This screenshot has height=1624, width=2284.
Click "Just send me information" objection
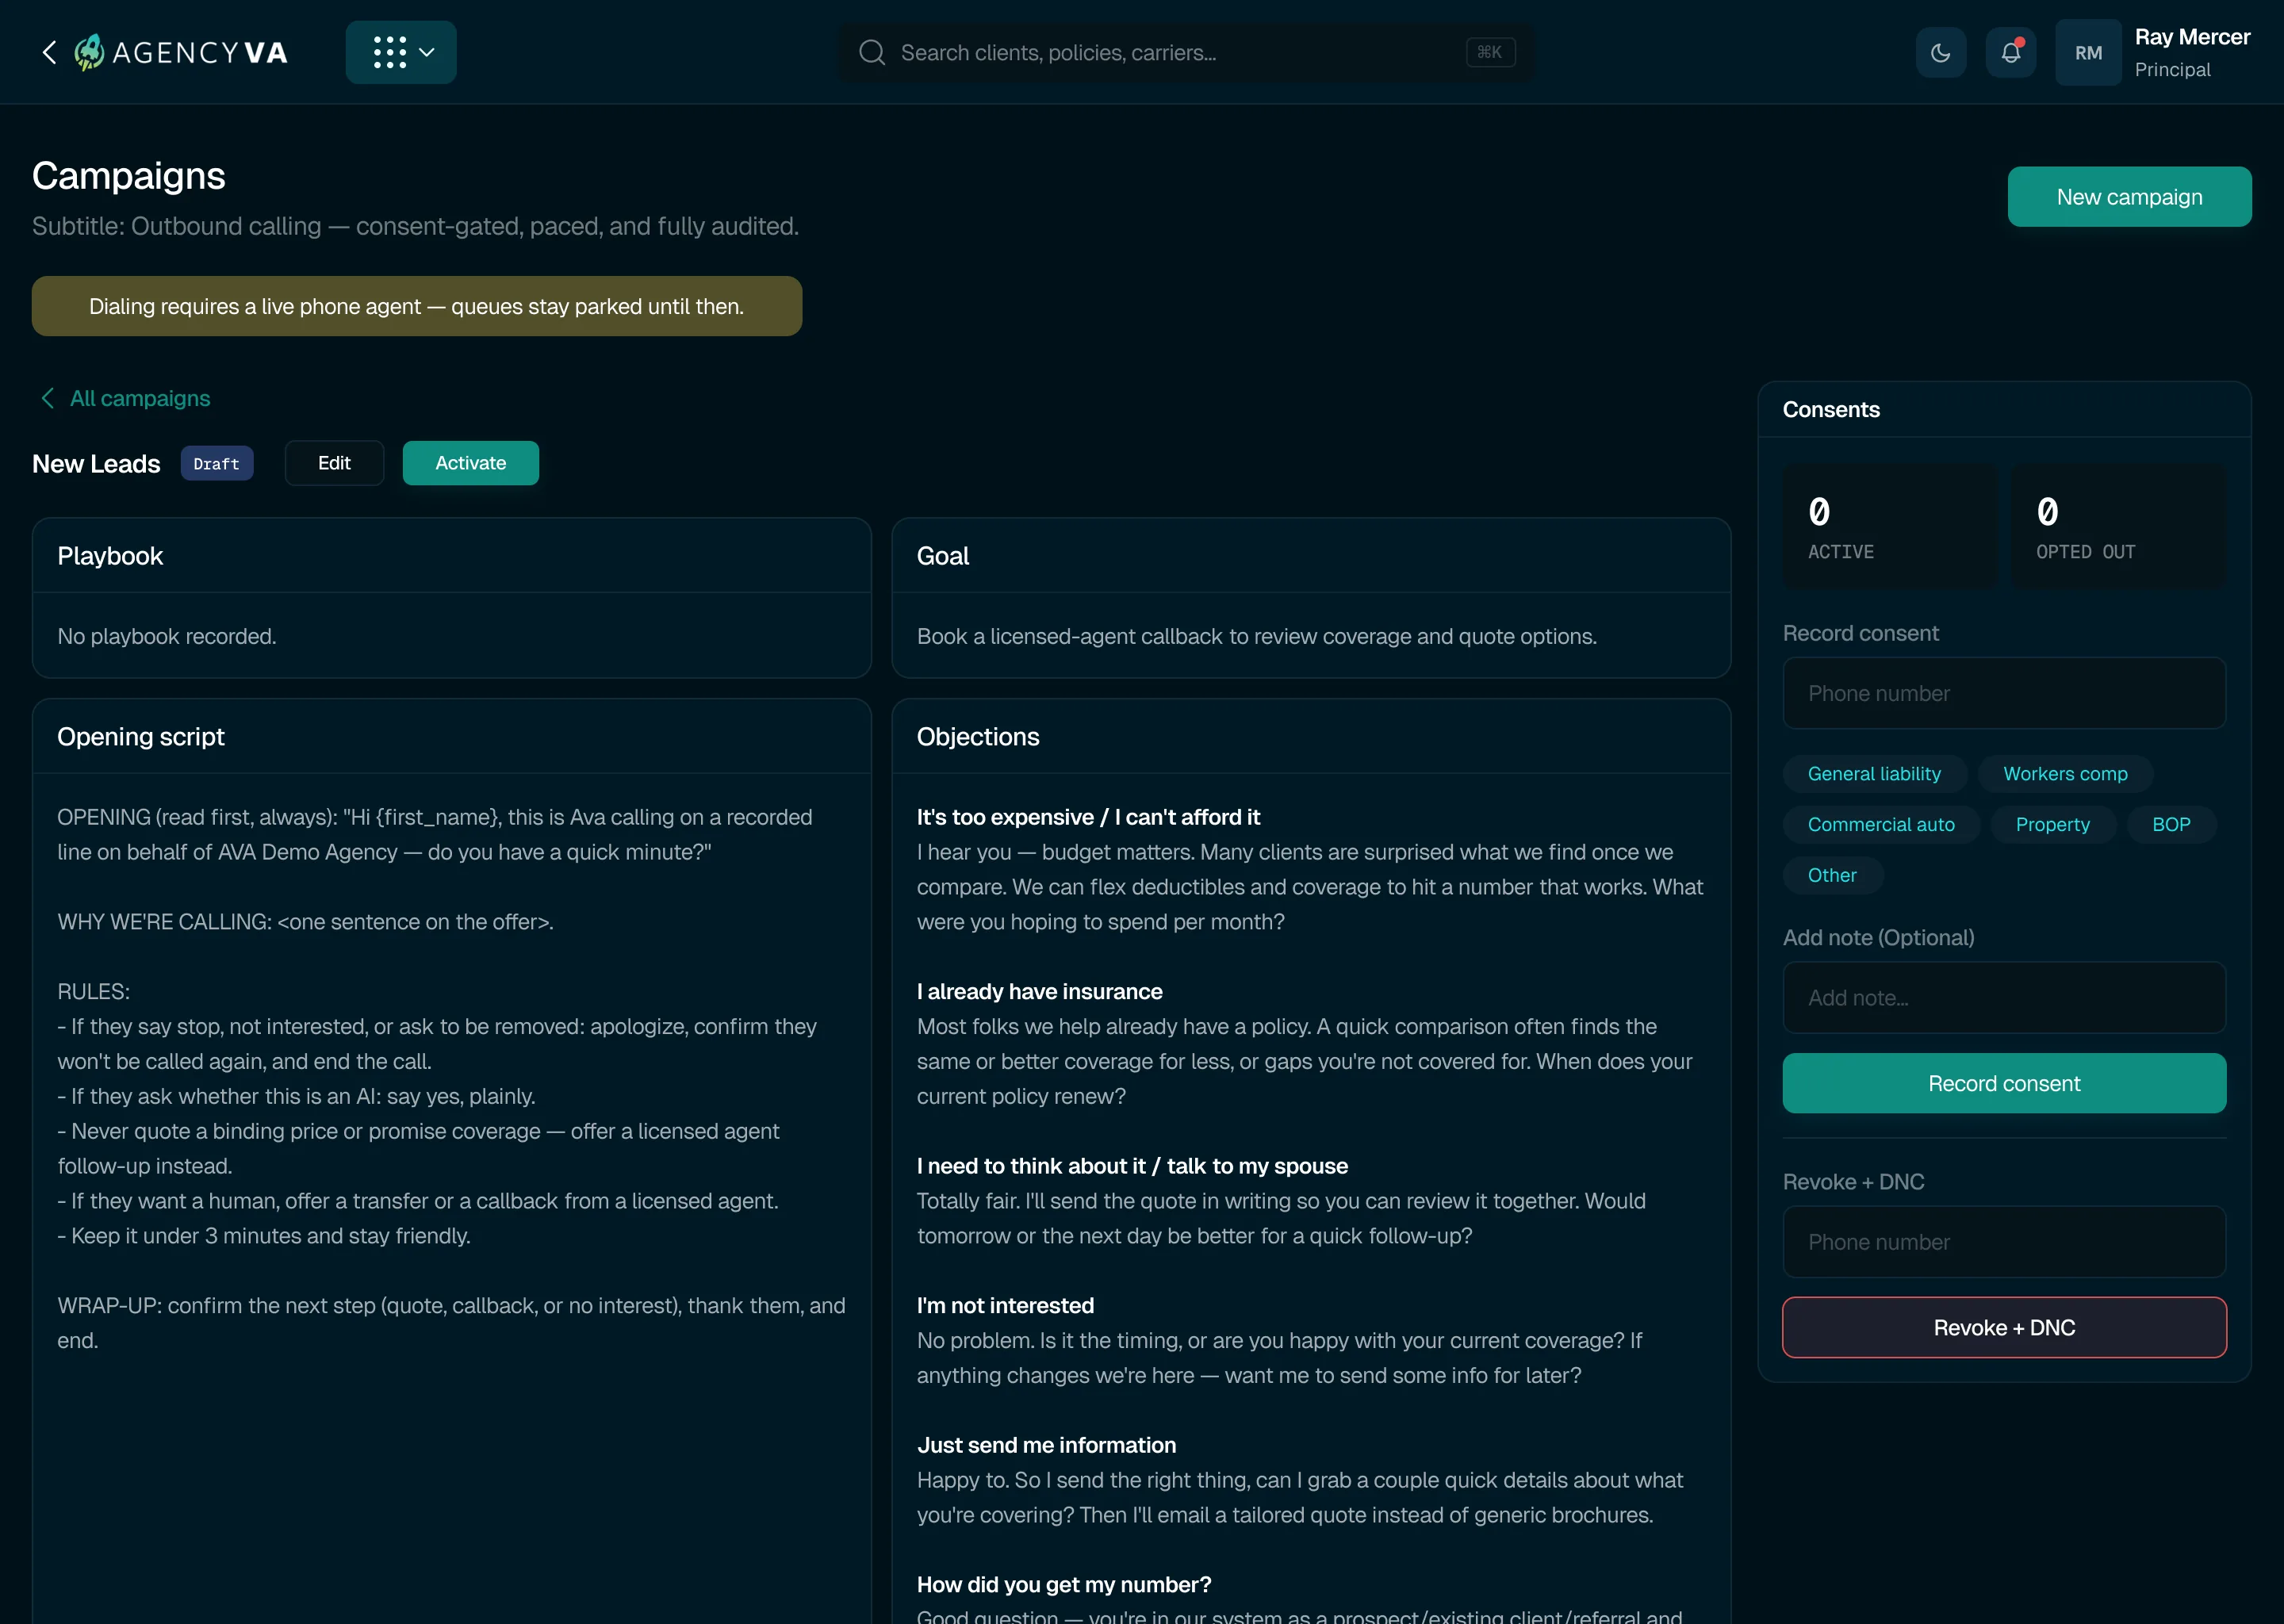(x=1046, y=1445)
